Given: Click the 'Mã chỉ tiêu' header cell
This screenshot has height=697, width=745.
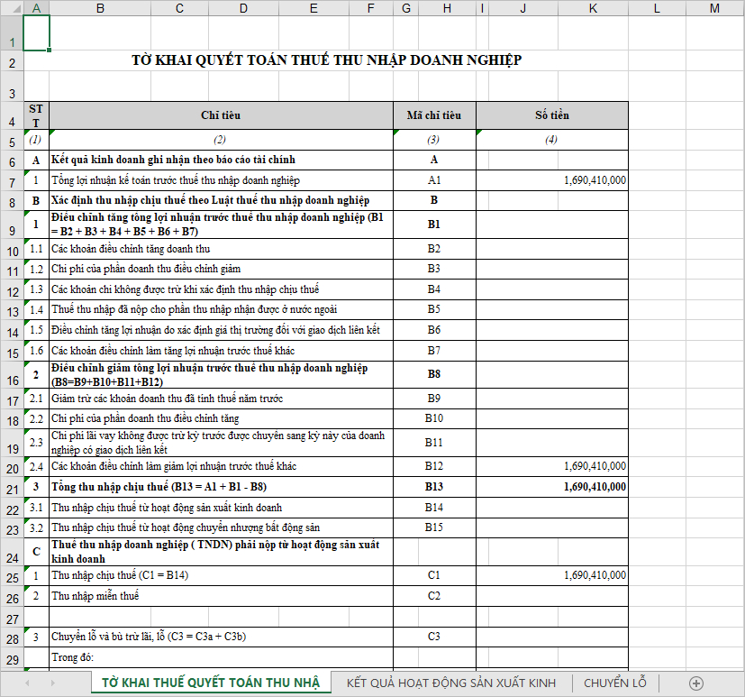Looking at the screenshot, I should [433, 115].
